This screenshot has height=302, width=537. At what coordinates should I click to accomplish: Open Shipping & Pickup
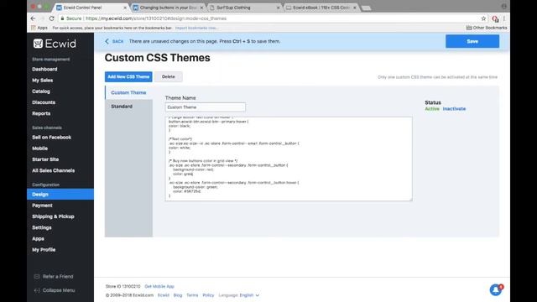[53, 216]
